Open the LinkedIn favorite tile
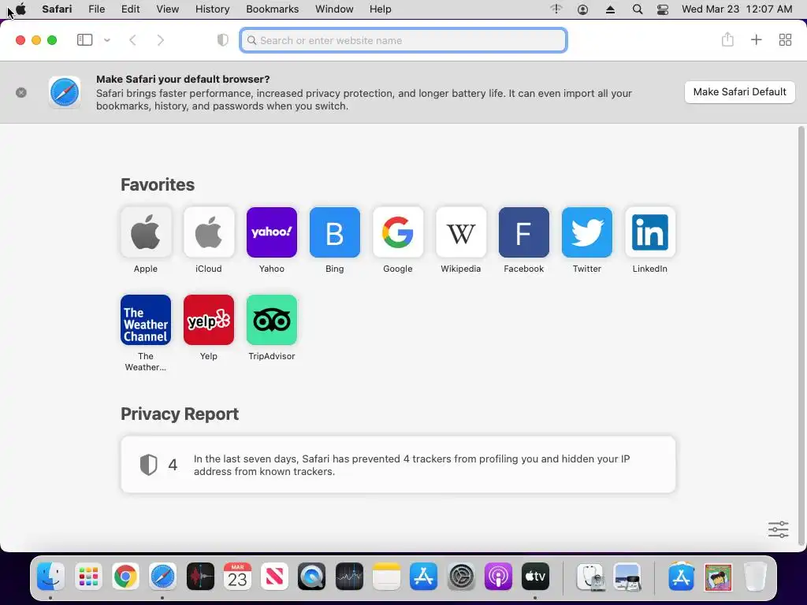The height and width of the screenshot is (605, 807). tap(650, 232)
